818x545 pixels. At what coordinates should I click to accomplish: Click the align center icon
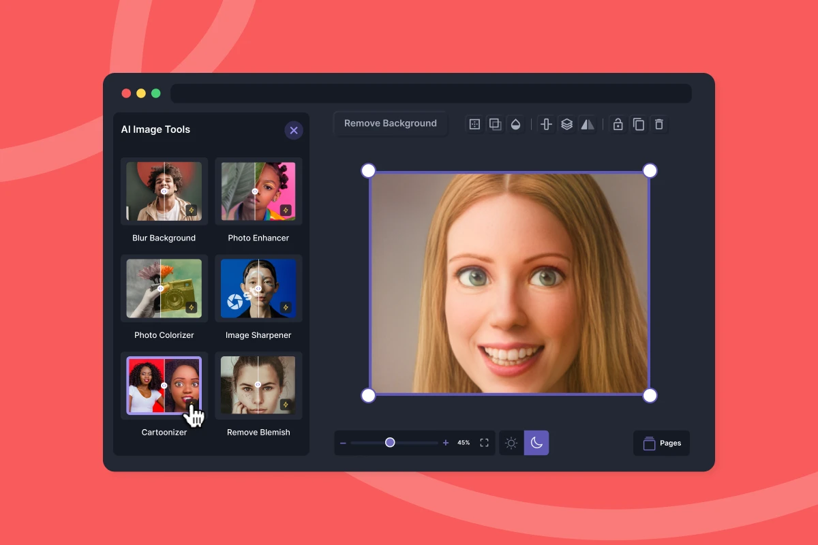coord(546,124)
